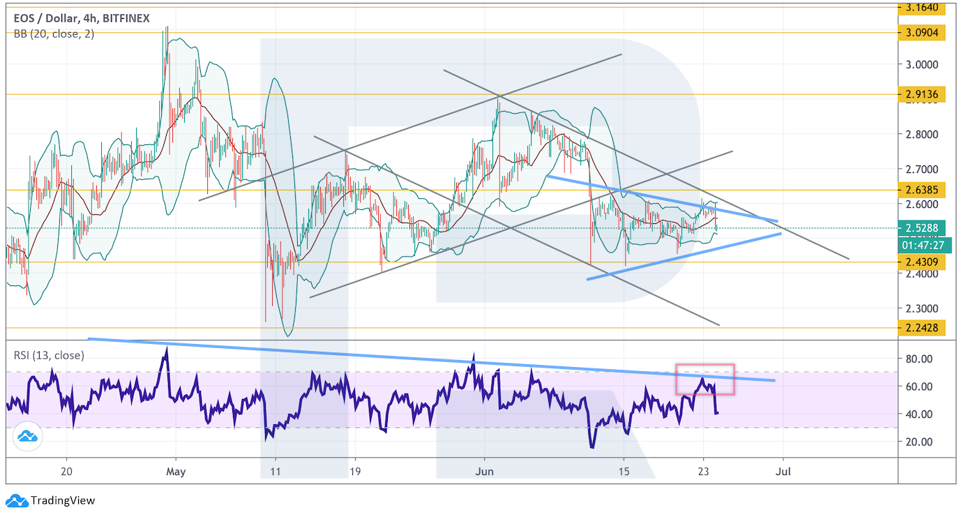The image size is (962, 517).
Task: Click the 2.3000 price axis tick
Action: pyautogui.click(x=922, y=308)
